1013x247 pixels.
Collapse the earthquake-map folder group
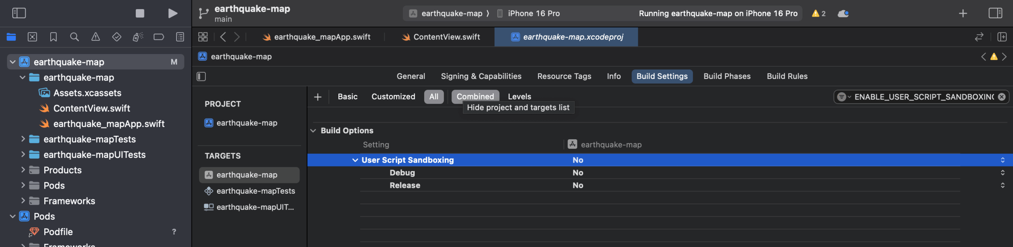(23, 77)
